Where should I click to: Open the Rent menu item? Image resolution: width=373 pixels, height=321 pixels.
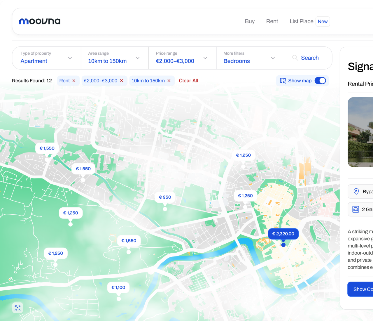point(272,21)
